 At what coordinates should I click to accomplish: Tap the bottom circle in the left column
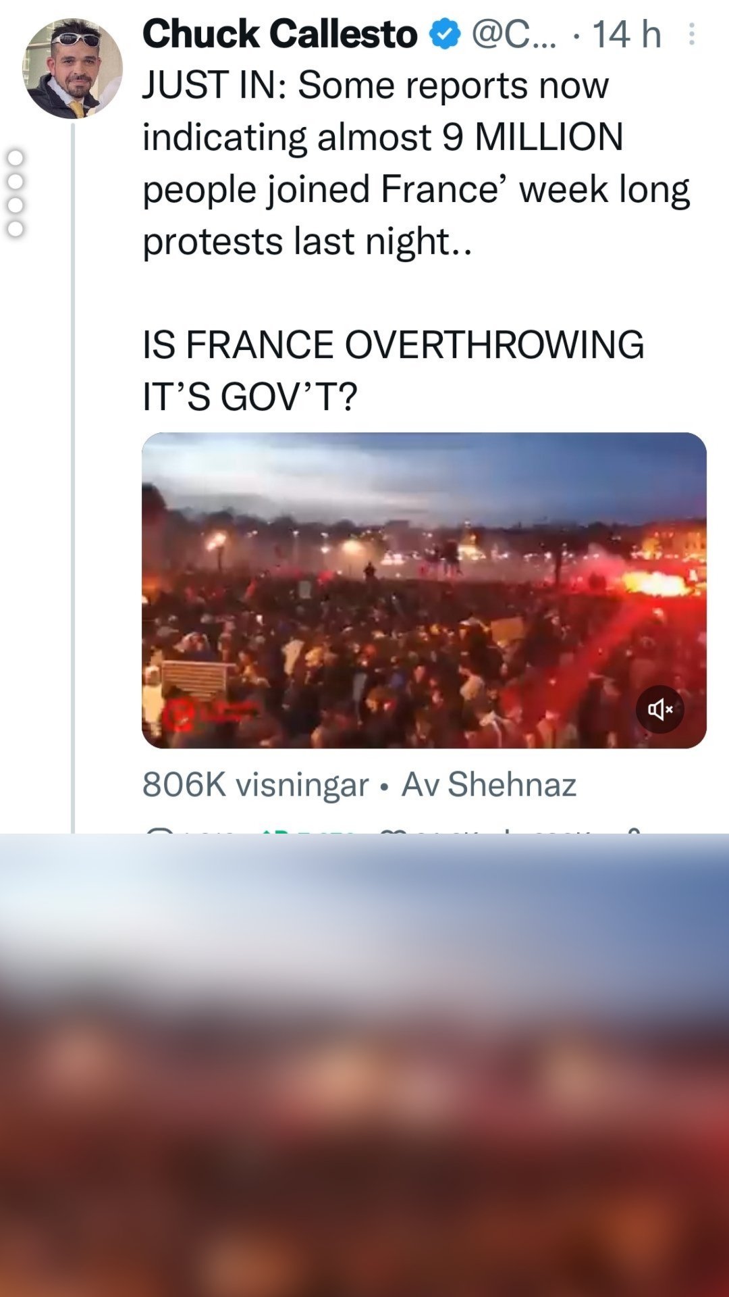(x=15, y=229)
